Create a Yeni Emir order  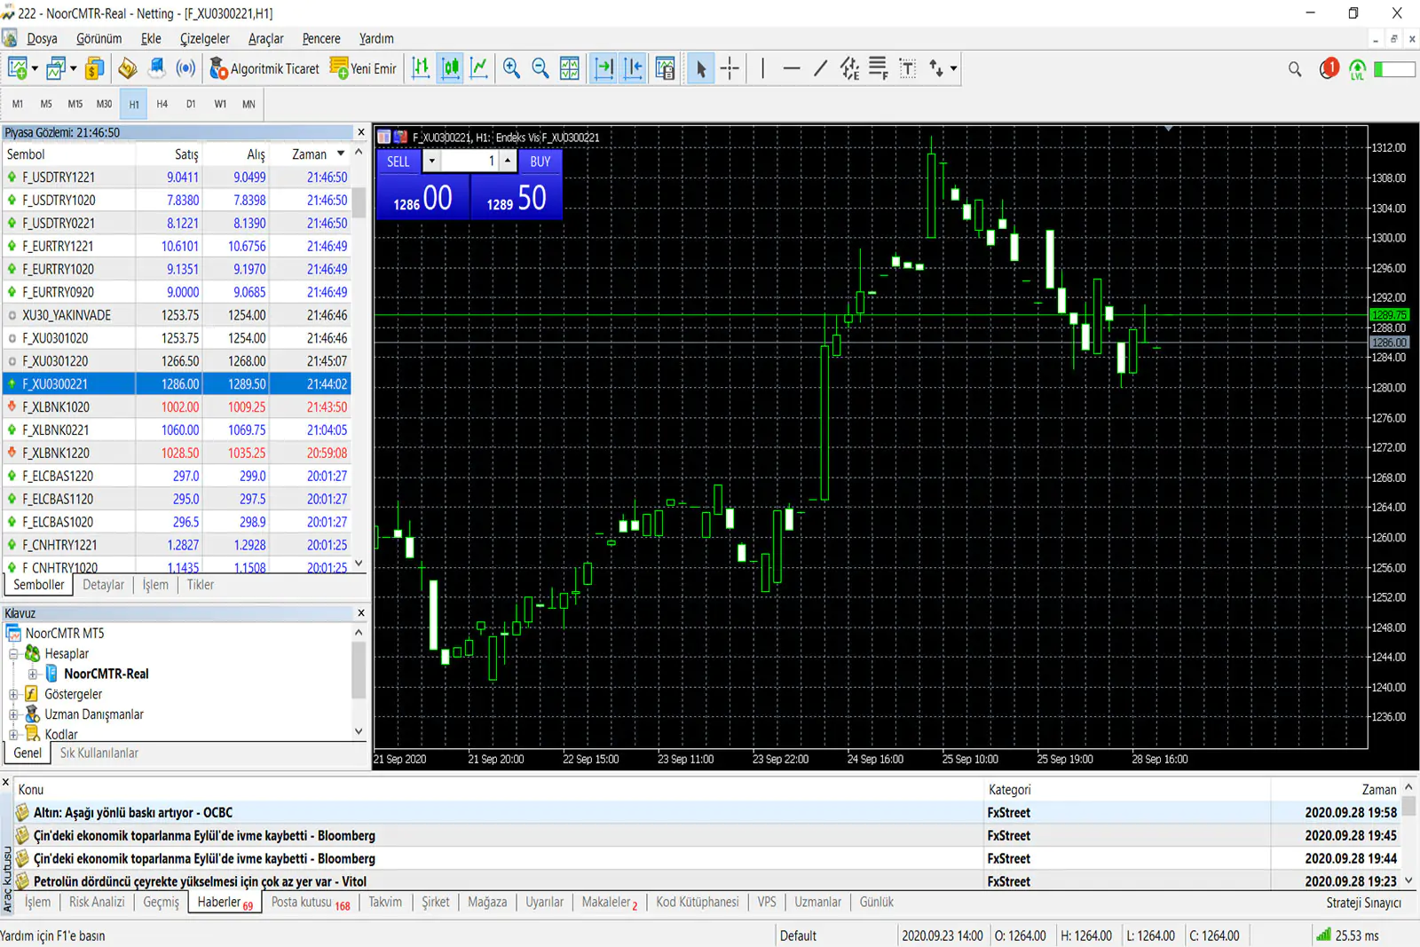tap(363, 68)
